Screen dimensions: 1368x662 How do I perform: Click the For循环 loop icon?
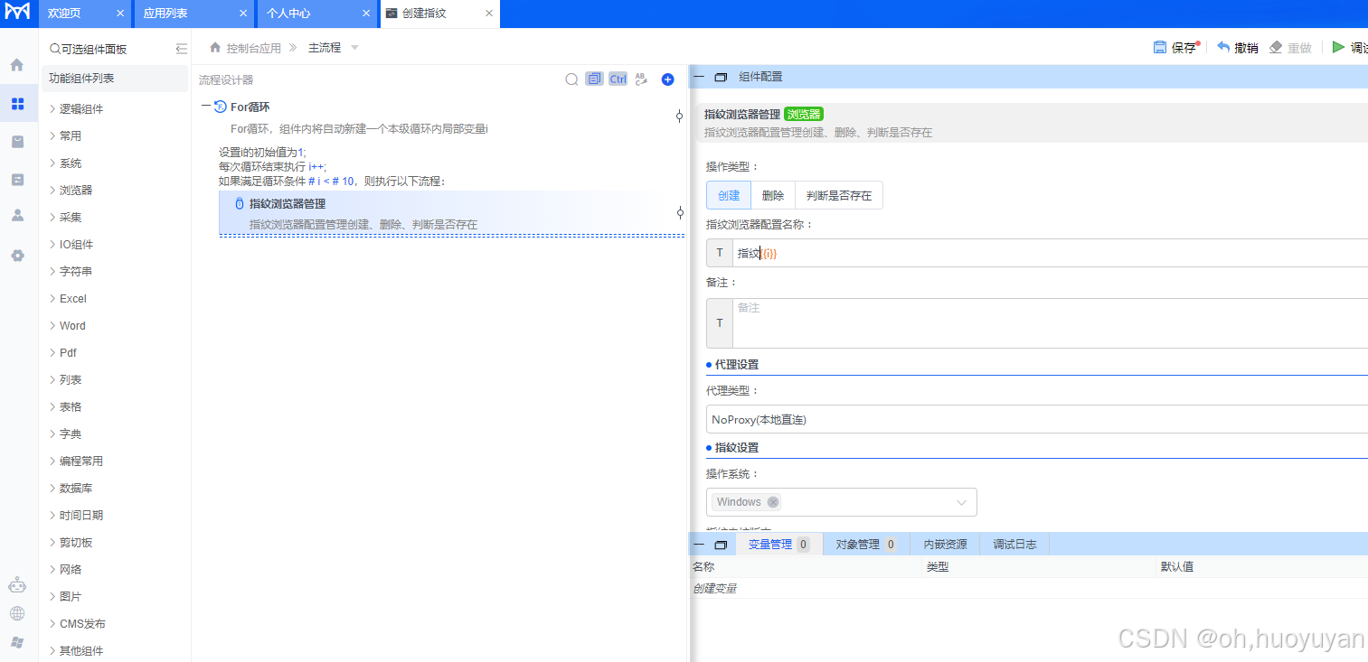click(221, 107)
